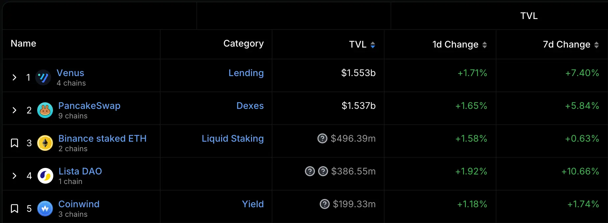Screen dimensions: 608x223
Task: Click the Yield category link
Action: point(253,204)
